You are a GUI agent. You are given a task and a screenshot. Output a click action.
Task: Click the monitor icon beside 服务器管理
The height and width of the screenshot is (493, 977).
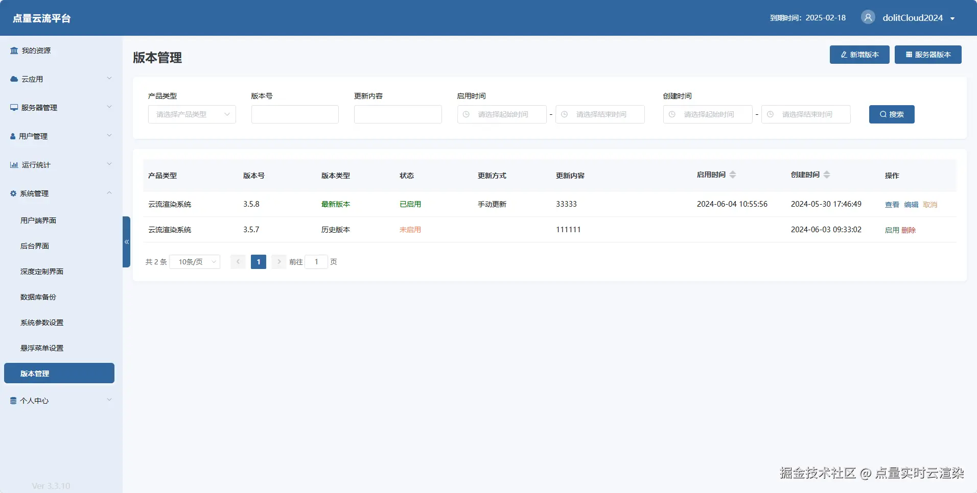point(14,108)
